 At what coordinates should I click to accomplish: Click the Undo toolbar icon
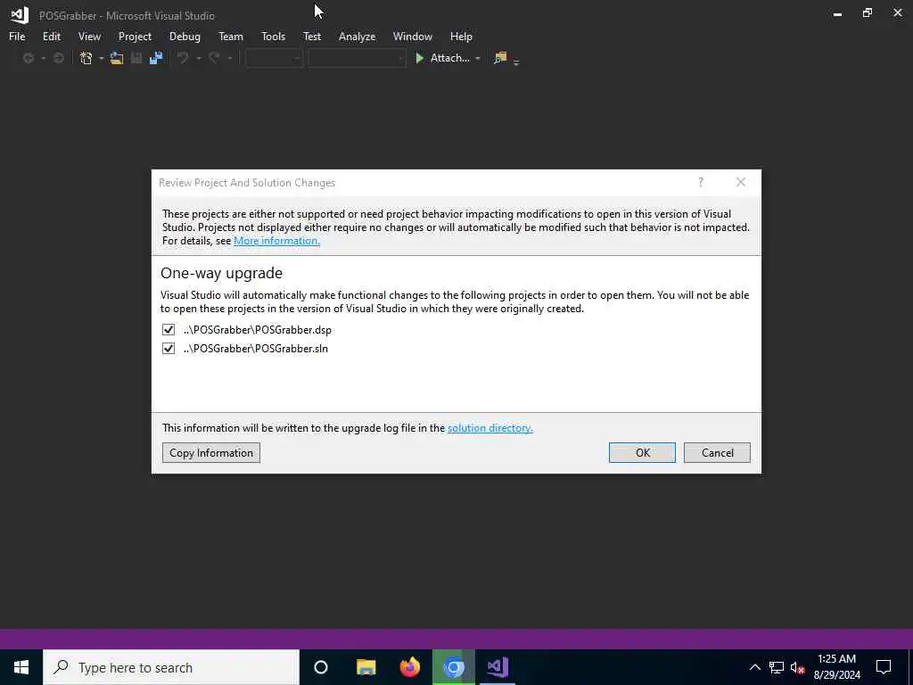[183, 58]
